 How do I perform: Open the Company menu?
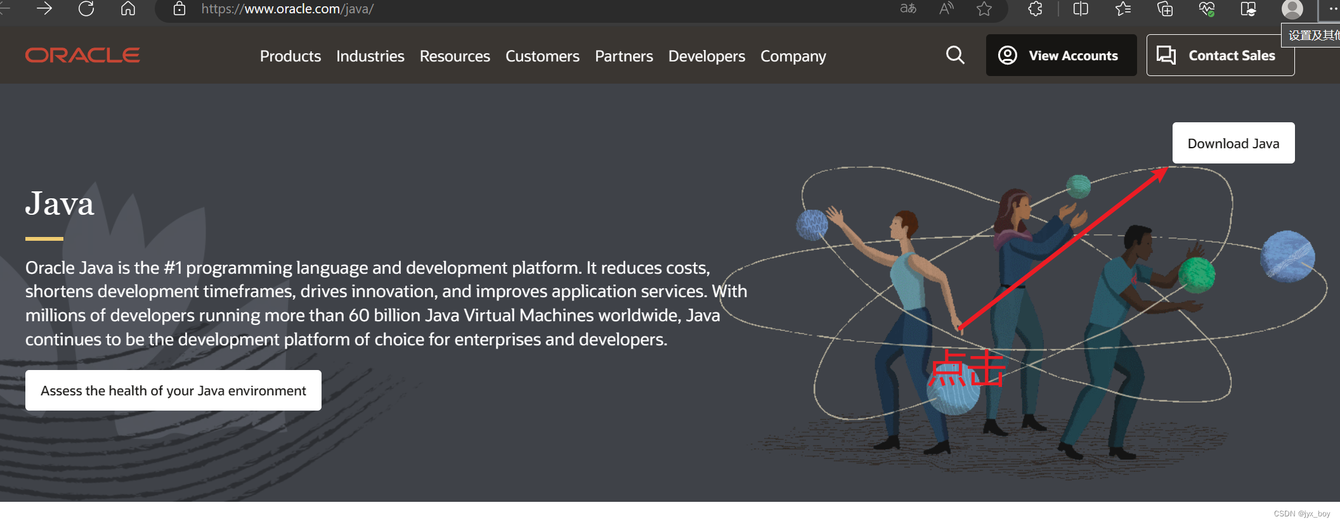point(793,56)
